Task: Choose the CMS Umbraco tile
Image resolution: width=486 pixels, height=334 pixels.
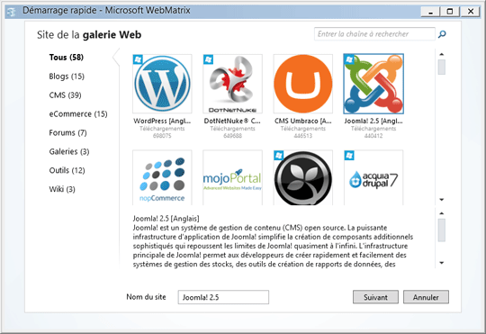Action: point(302,84)
